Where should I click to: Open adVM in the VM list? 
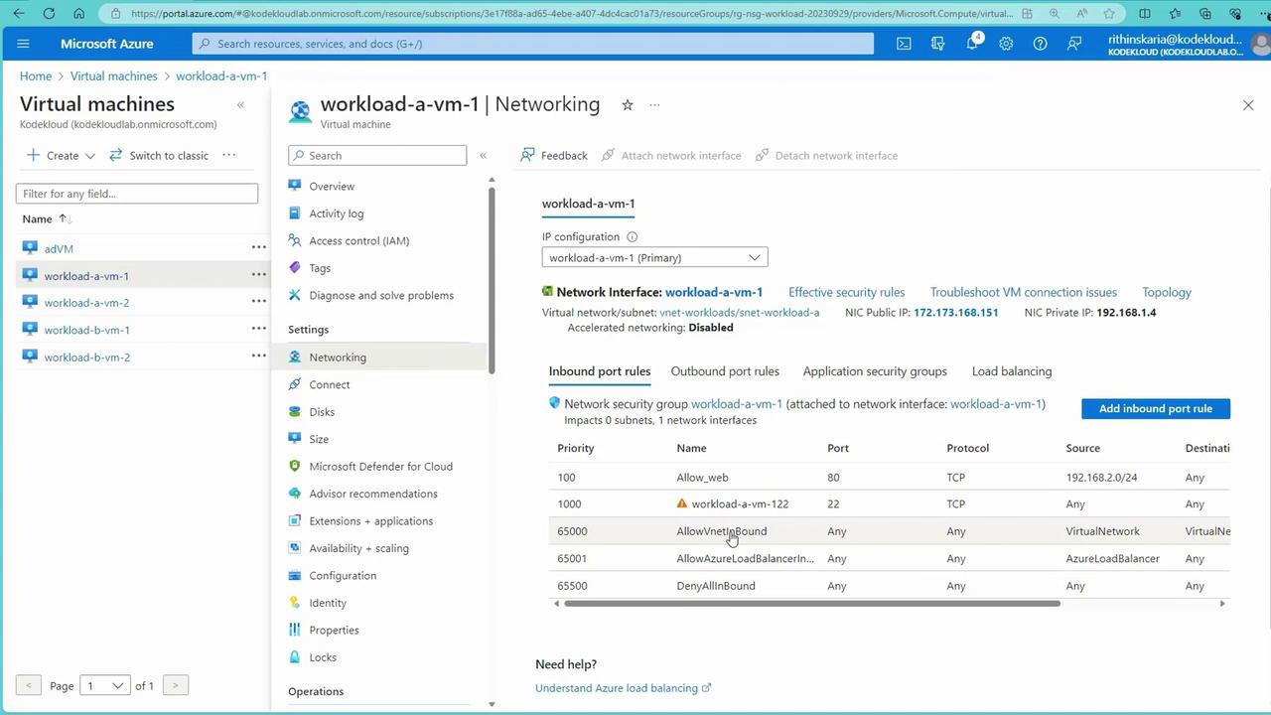point(59,248)
